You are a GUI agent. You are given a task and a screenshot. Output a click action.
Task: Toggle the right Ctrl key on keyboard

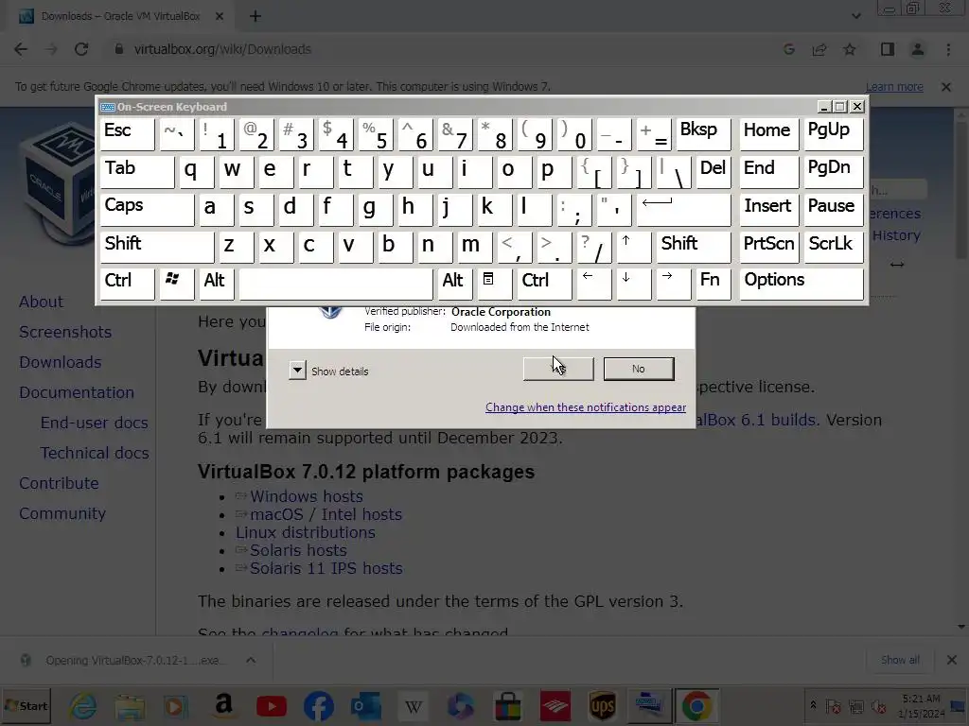point(544,284)
